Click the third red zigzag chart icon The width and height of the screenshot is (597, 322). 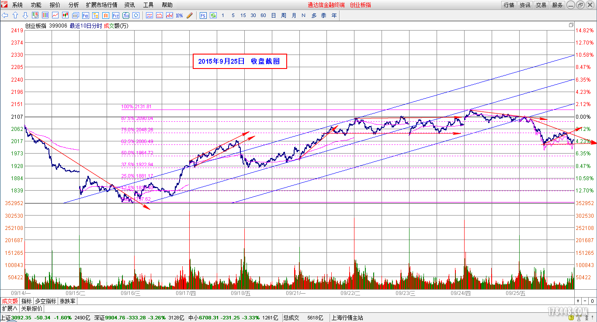tap(170, 15)
